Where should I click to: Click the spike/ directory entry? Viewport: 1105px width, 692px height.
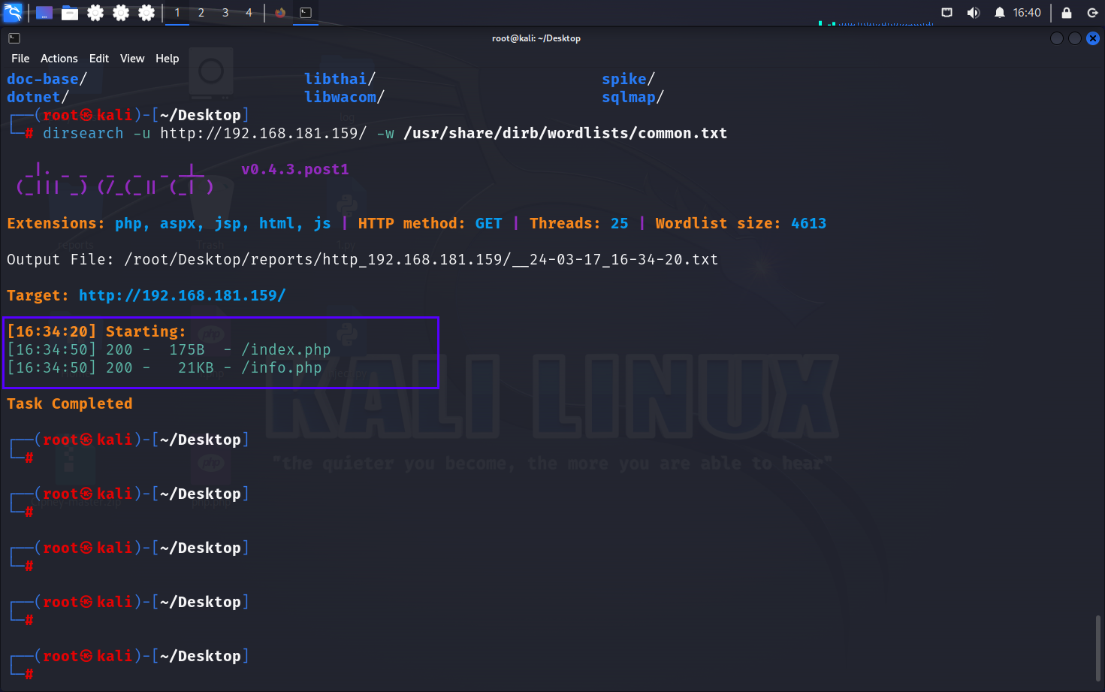pyautogui.click(x=629, y=79)
